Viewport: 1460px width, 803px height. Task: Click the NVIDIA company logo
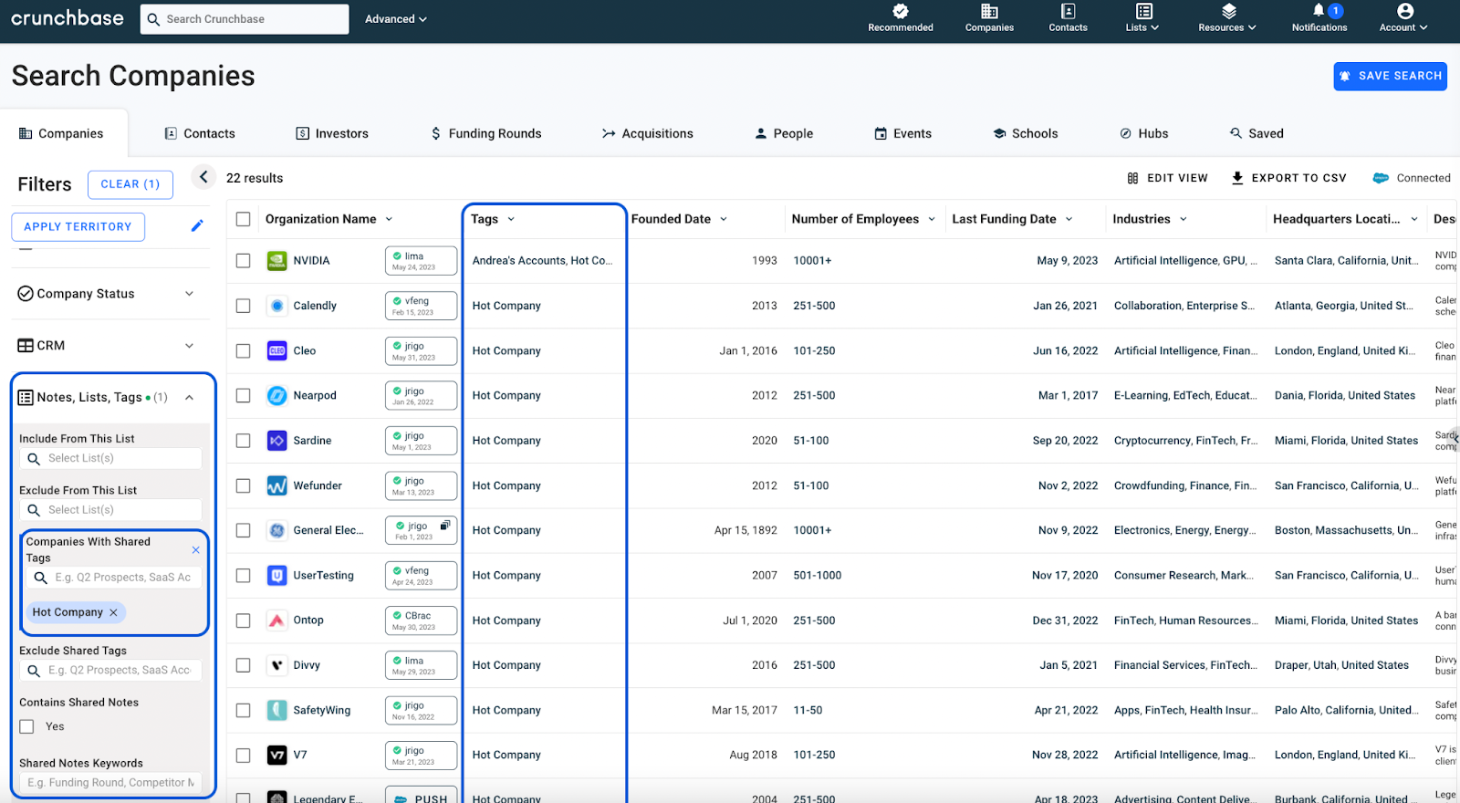click(276, 261)
